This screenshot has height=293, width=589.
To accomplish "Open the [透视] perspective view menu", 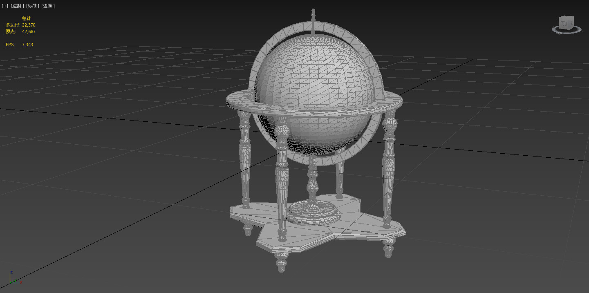I will tap(17, 6).
